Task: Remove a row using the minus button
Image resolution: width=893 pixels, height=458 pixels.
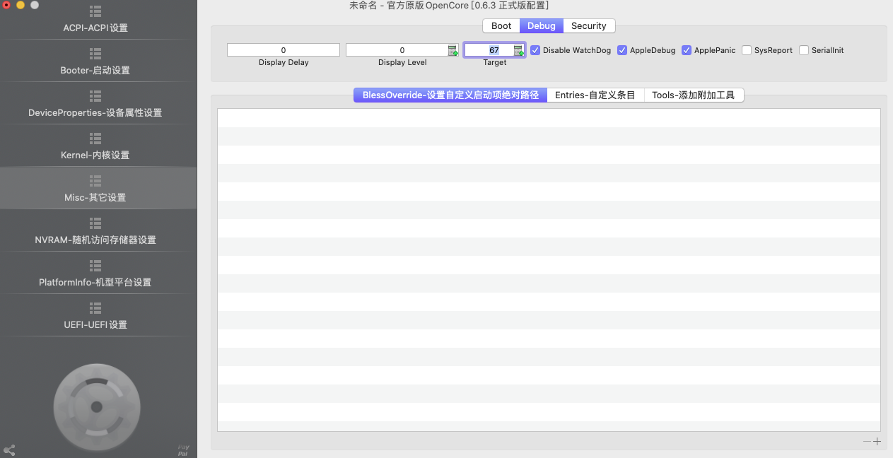Action: (x=868, y=442)
